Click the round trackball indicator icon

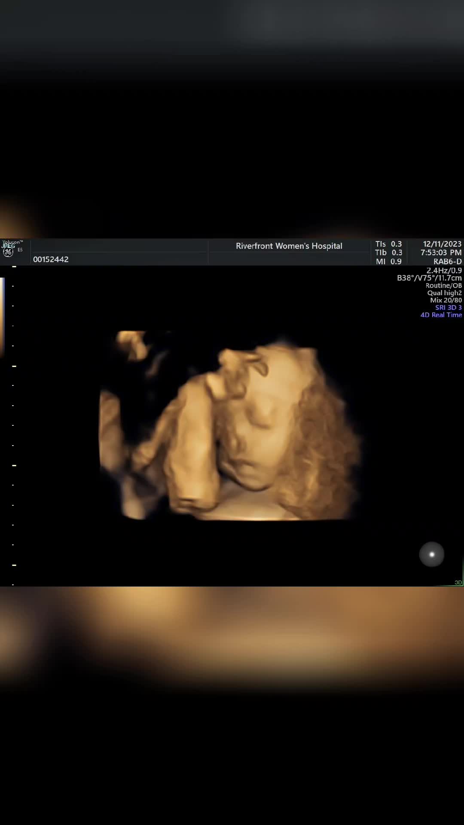click(x=432, y=554)
